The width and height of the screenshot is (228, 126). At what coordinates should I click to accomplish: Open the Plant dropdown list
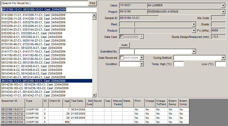pyautogui.click(x=194, y=24)
